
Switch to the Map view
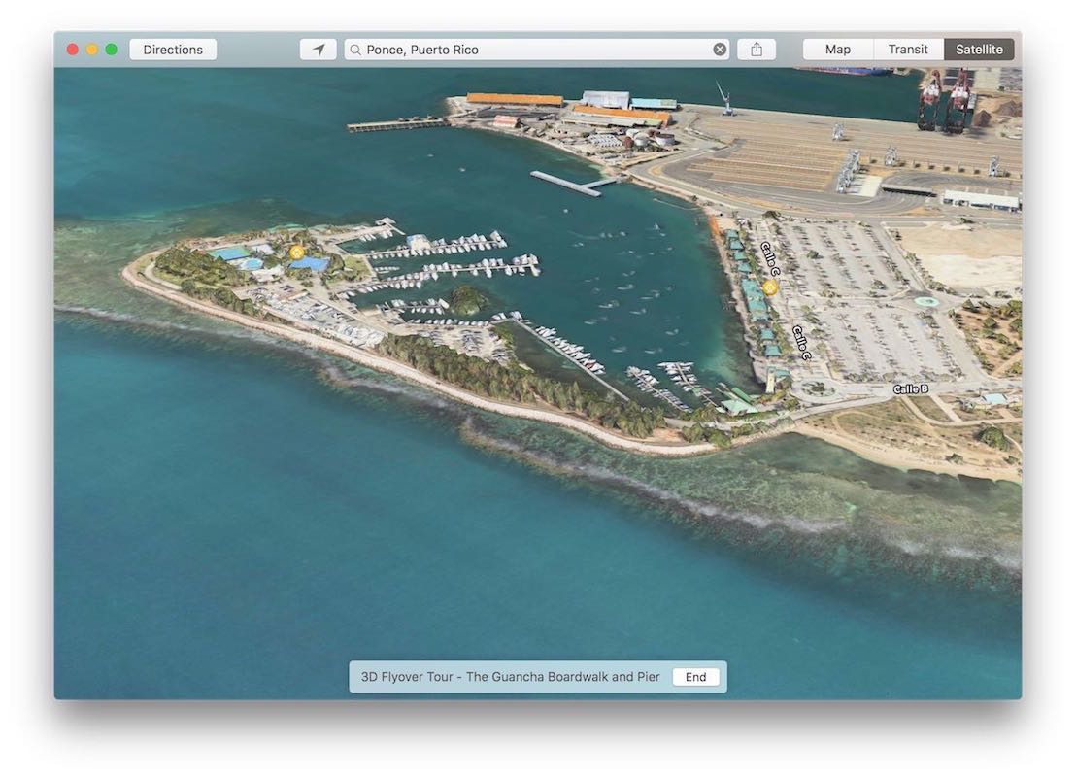[x=837, y=50]
